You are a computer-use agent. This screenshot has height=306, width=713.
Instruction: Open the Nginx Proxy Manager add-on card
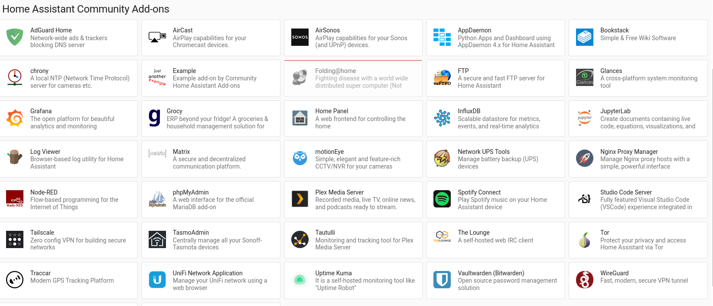click(638, 159)
